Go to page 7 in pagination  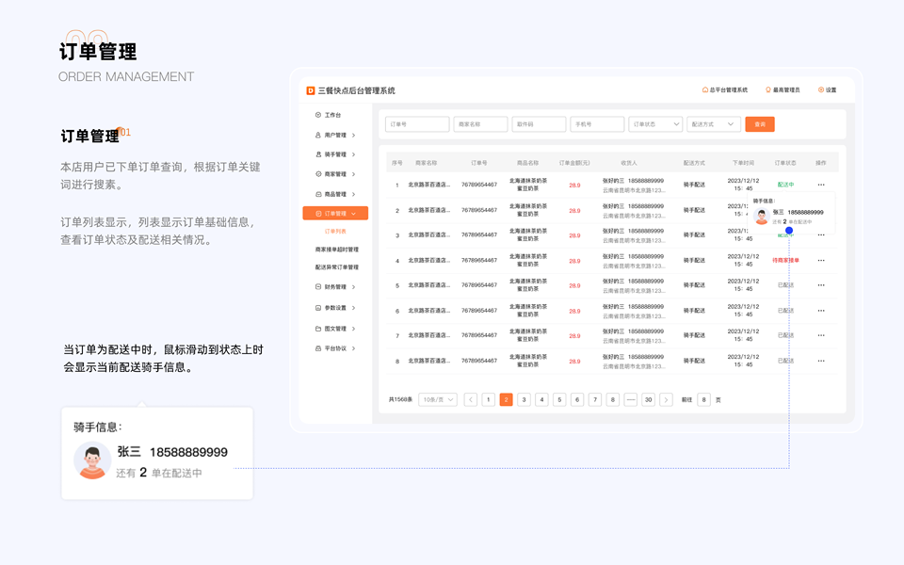[x=595, y=399]
